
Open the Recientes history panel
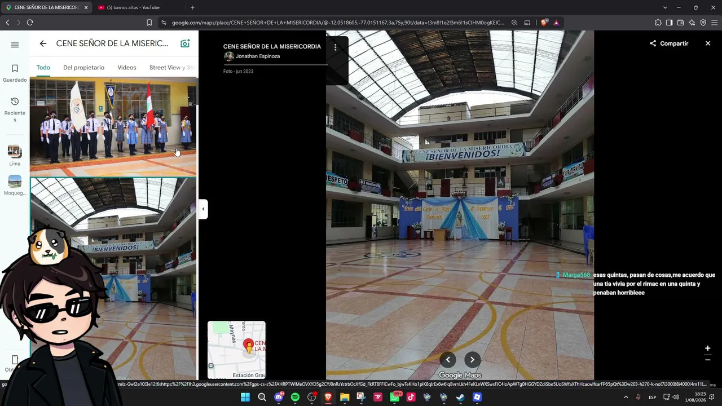(15, 109)
